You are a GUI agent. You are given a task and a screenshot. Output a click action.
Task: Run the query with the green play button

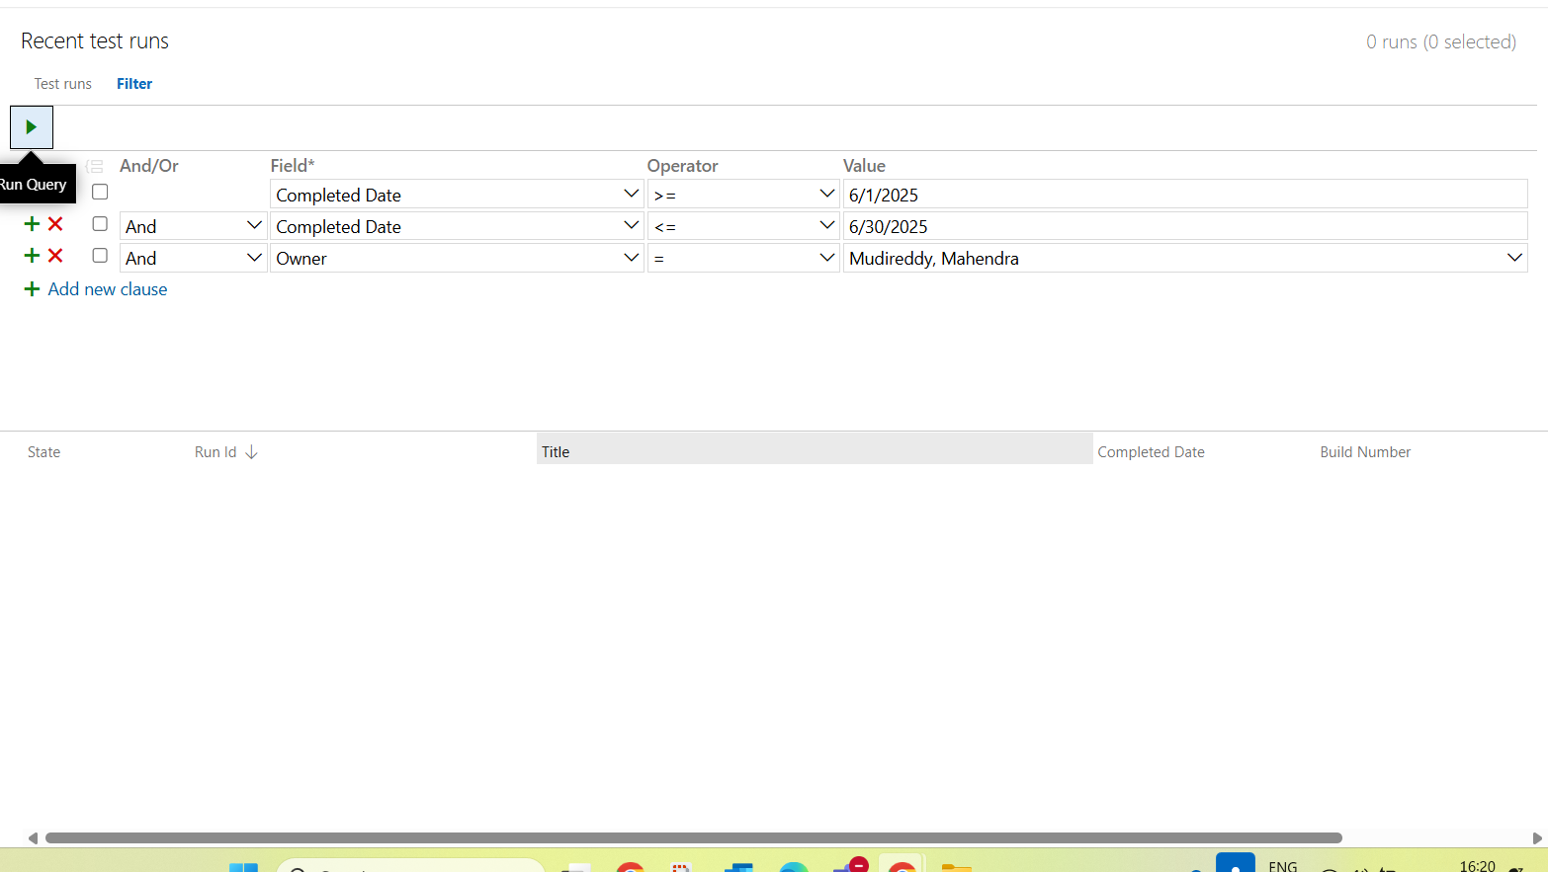pos(32,127)
